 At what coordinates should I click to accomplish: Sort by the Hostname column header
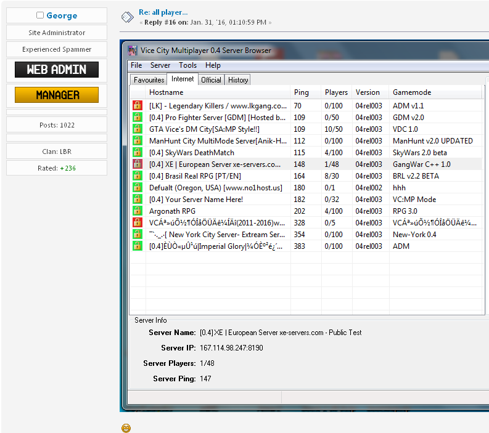click(x=218, y=92)
